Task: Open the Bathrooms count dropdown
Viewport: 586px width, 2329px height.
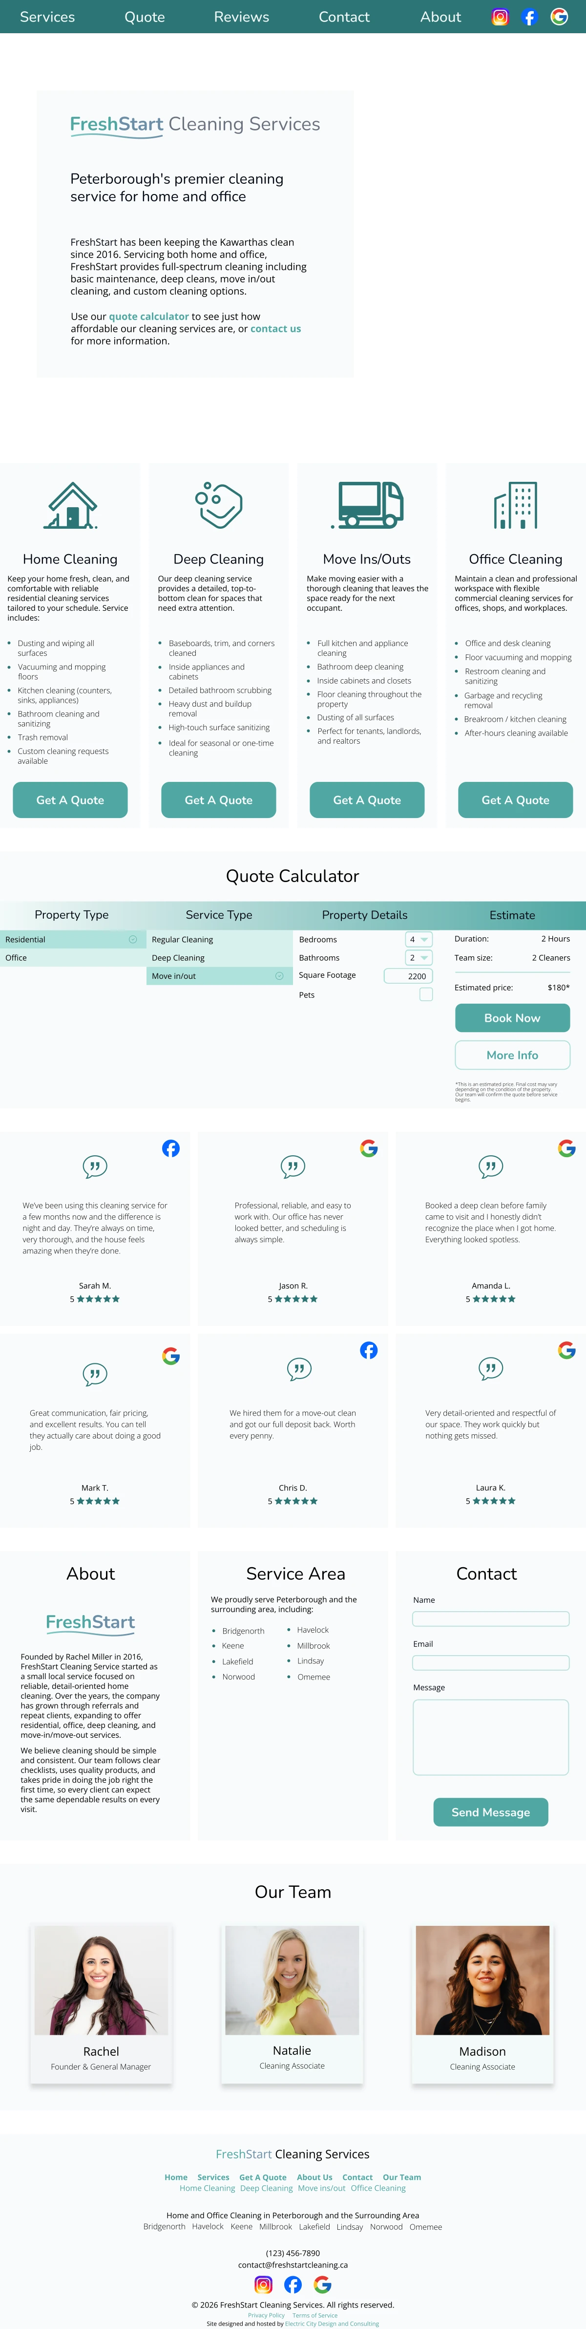Action: click(x=419, y=957)
